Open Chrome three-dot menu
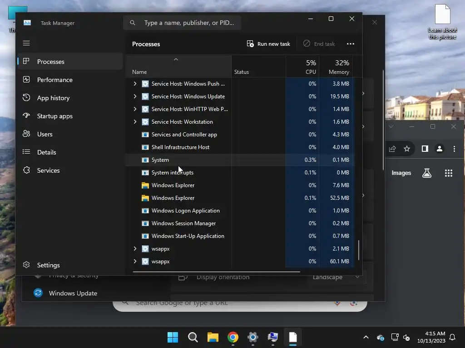Screen dimensions: 465x348 click(x=454, y=149)
